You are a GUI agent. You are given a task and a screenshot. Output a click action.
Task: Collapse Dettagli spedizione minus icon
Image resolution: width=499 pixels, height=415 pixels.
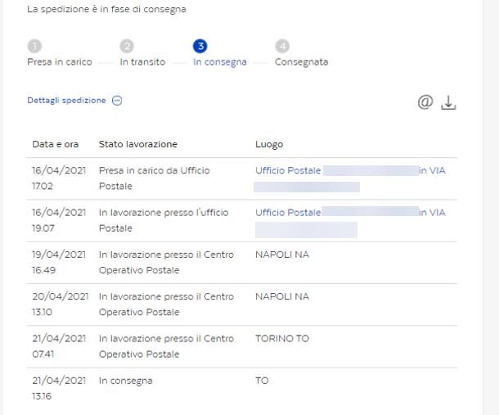pos(117,101)
